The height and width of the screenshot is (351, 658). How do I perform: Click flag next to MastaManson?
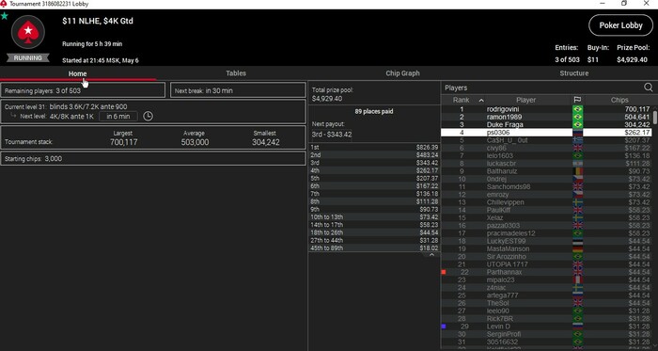pyautogui.click(x=578, y=249)
